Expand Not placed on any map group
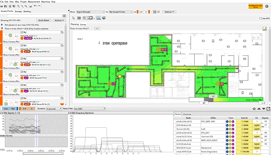Screen dimensions: 271x155 coord(2,25)
